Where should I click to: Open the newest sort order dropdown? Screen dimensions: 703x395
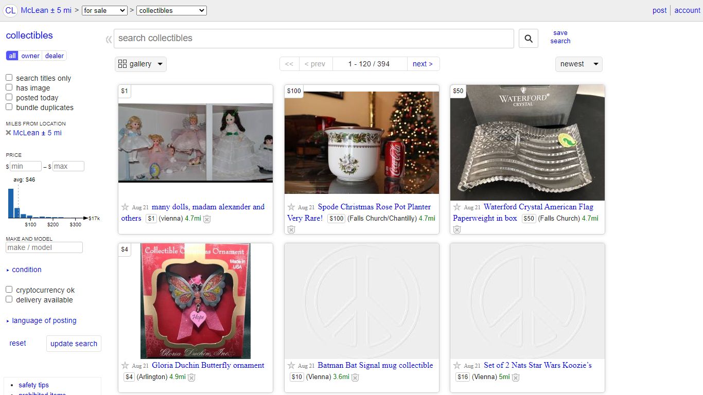pos(578,64)
